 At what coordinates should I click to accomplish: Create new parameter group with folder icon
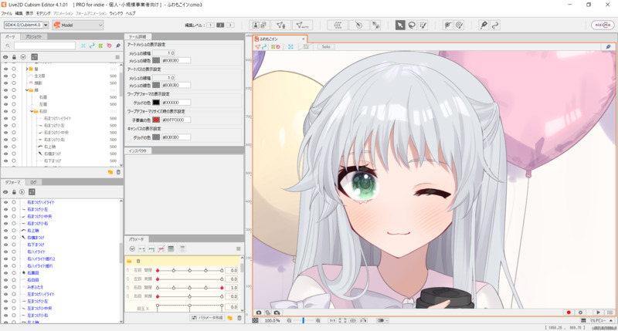pos(229,318)
